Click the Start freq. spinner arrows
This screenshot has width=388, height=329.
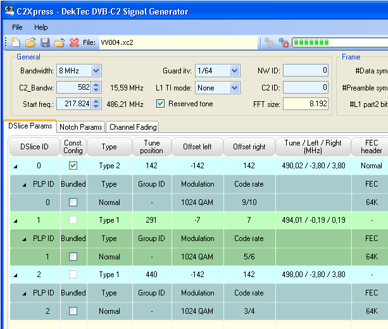point(96,104)
